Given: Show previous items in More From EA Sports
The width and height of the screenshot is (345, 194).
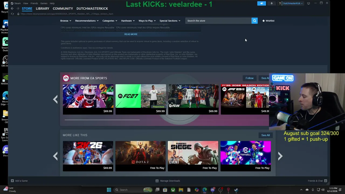Looking at the screenshot, I should pos(55,99).
